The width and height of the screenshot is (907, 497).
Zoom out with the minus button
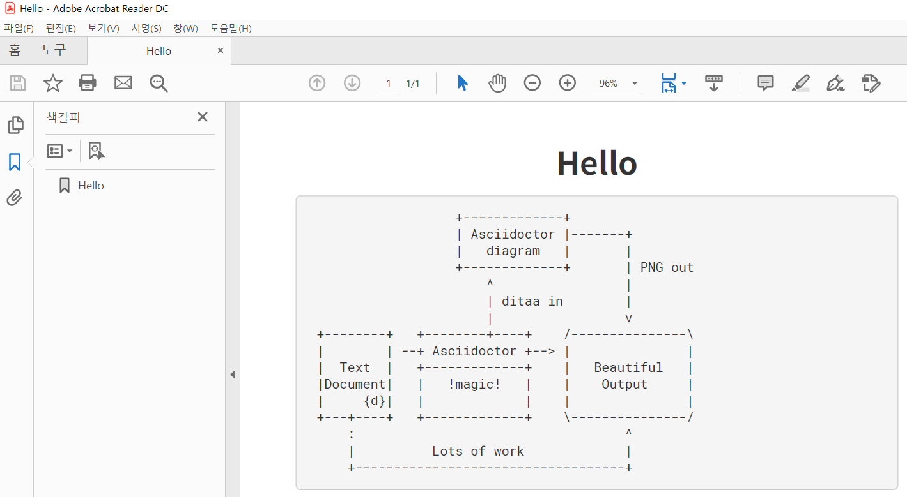(532, 83)
